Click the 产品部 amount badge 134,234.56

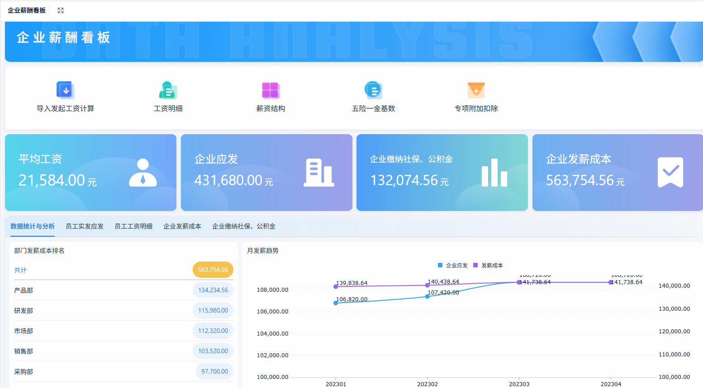213,290
